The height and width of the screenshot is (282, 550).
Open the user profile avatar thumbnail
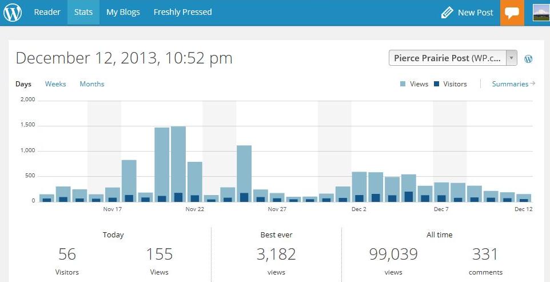pos(541,13)
